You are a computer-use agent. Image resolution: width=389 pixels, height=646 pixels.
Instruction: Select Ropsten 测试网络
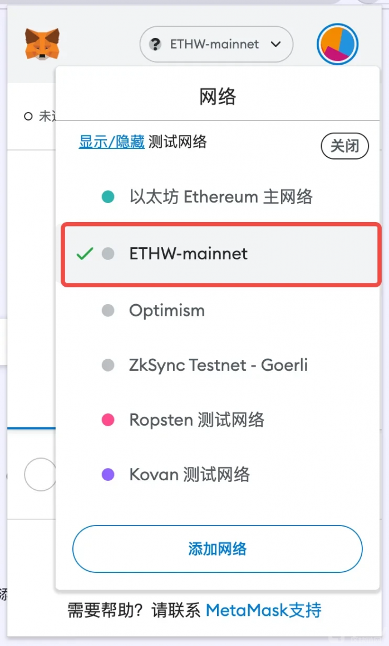pyautogui.click(x=196, y=420)
